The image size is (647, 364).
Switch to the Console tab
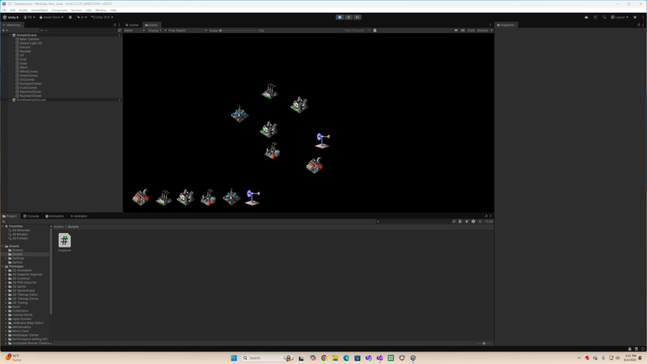coord(32,216)
